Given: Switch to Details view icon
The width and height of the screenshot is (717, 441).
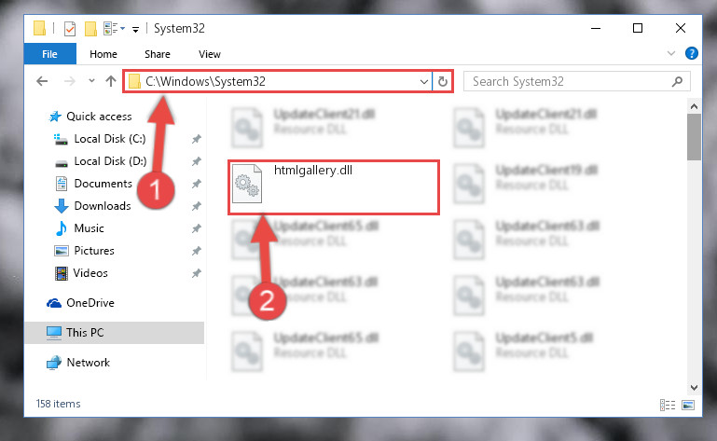Looking at the screenshot, I should point(668,405).
